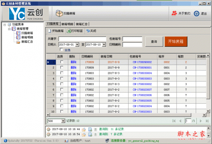The image size is (212, 144).
Task: Collapse the 装箱管理 tree node
Action: [8, 29]
